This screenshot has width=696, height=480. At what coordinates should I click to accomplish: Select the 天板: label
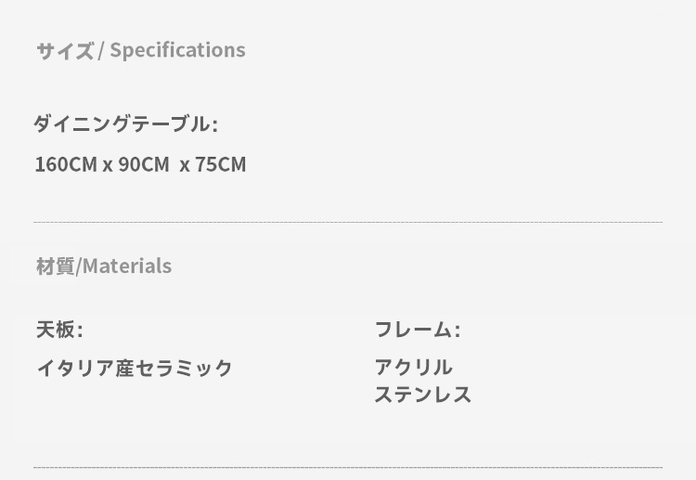click(59, 330)
